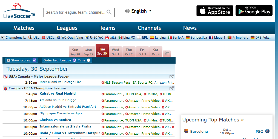Open the Leagues menu
This screenshot has height=139, width=278.
(x=67, y=28)
